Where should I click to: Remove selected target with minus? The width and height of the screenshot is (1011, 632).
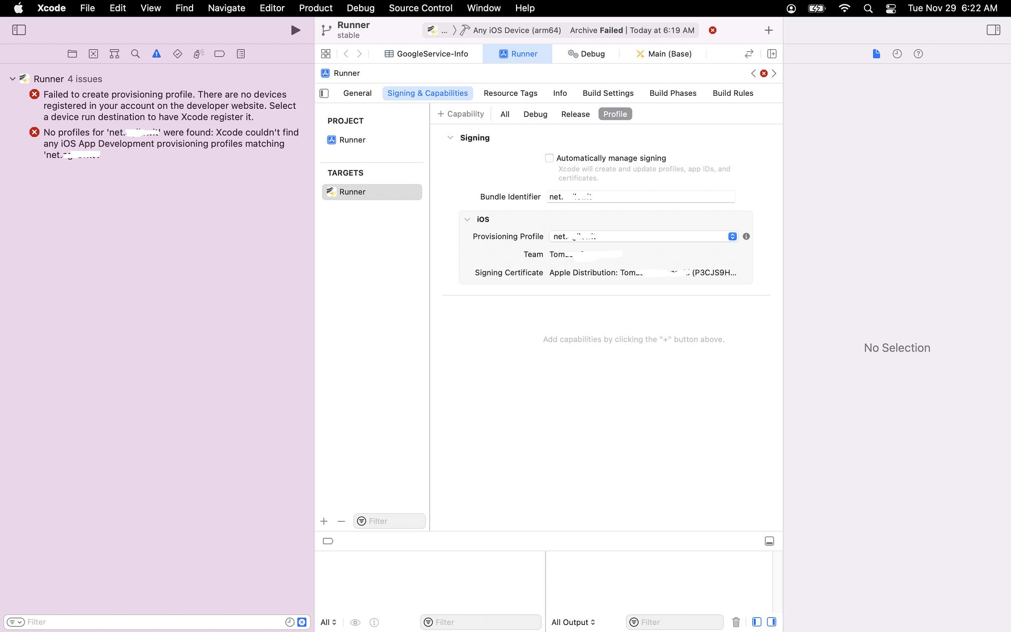pyautogui.click(x=341, y=521)
